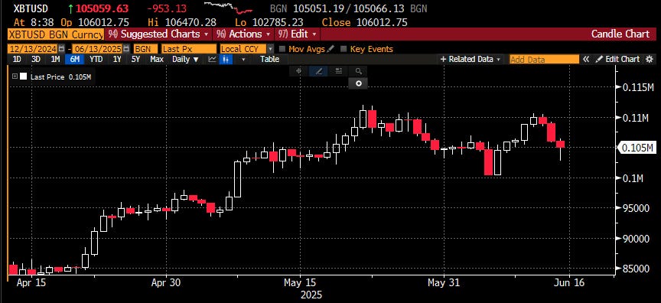661x303 pixels.
Task: Select the annotation pencil draw tool
Action: pyautogui.click(x=319, y=71)
